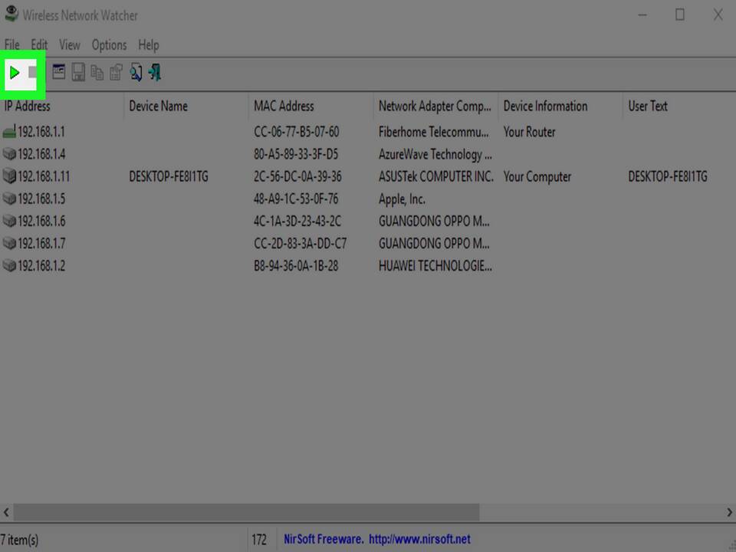Click MAC address CC-06-77-B5-07-60

pos(296,131)
